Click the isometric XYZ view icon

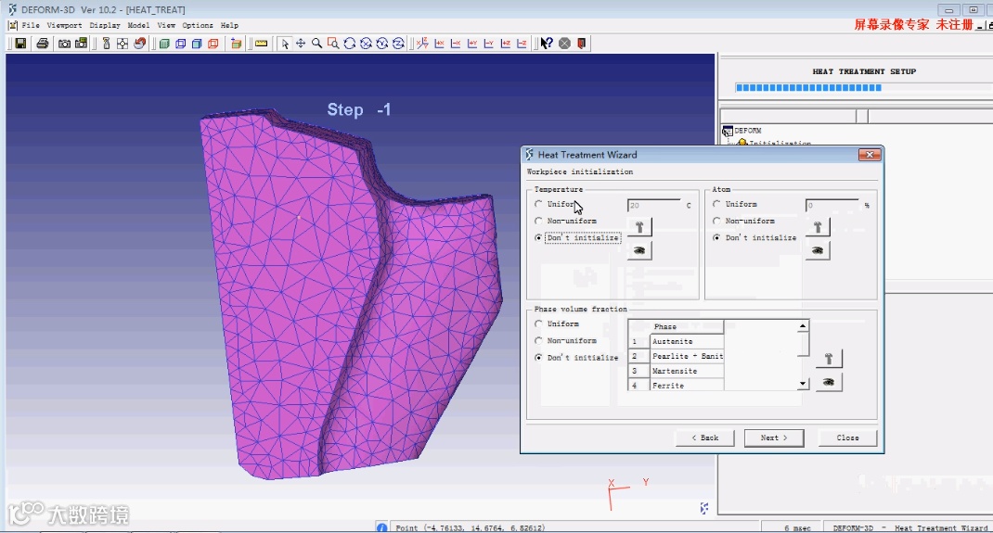[x=422, y=43]
